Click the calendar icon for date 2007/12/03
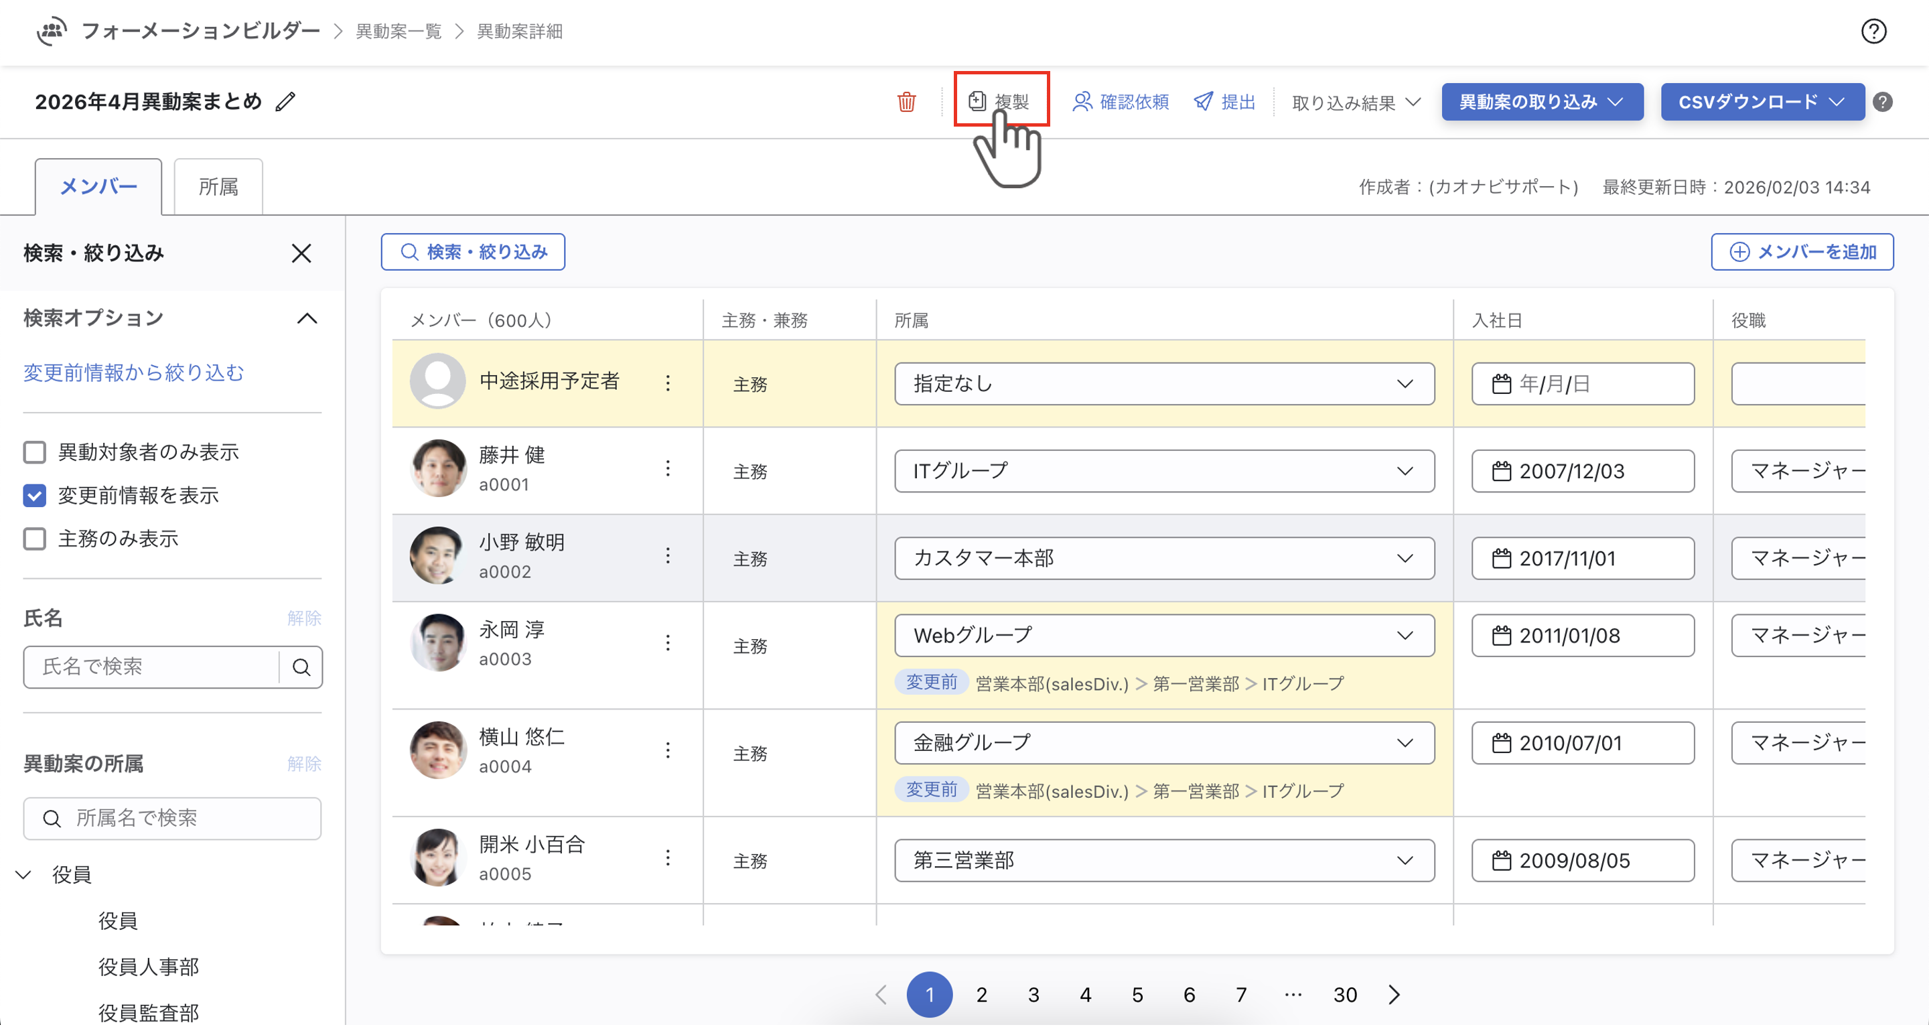The image size is (1929, 1033). click(x=1502, y=471)
